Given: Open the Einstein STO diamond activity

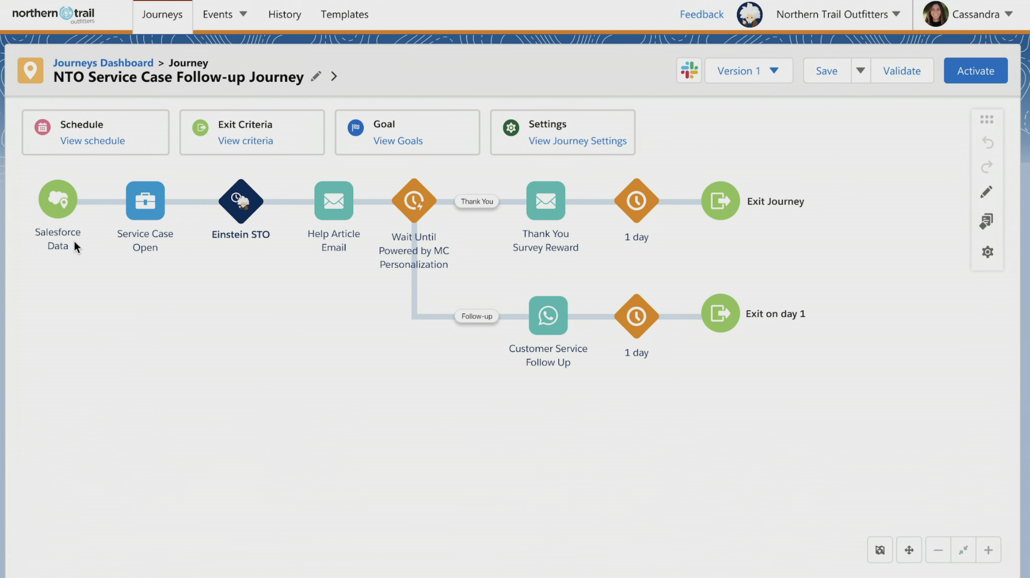Looking at the screenshot, I should pyautogui.click(x=240, y=201).
